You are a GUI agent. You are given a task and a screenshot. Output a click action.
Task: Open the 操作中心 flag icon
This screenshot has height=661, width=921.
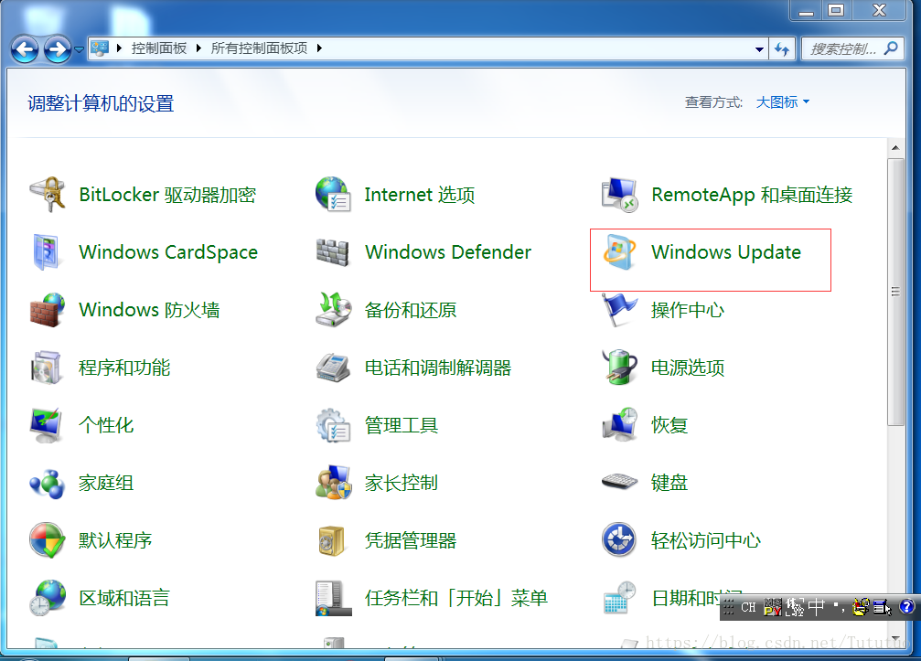point(620,309)
